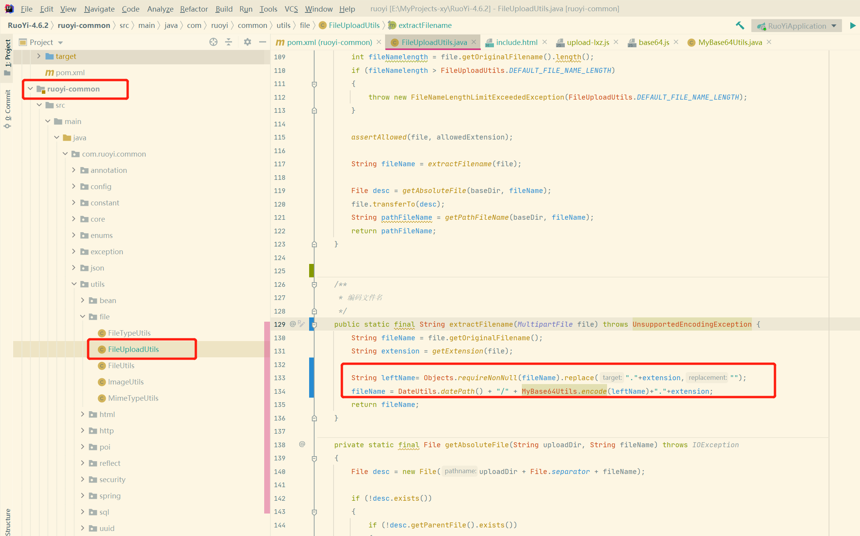Switch to the base64.js editor tab
The width and height of the screenshot is (860, 536).
[653, 42]
